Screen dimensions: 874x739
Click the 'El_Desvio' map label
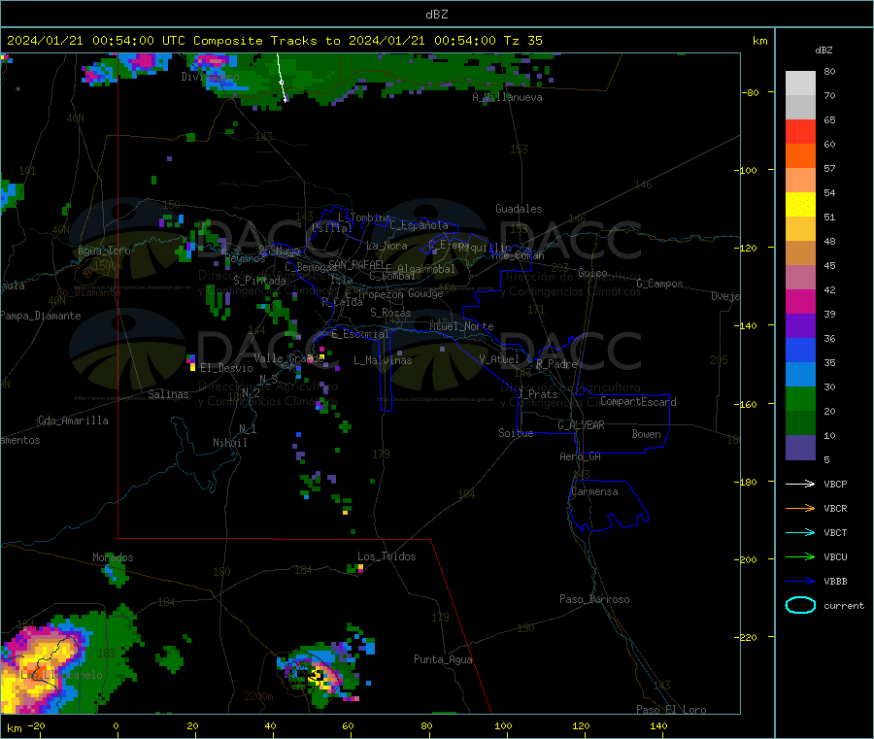coord(226,368)
